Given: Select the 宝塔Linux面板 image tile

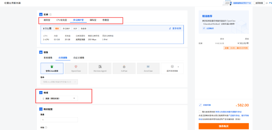Looking at the screenshot, I should tap(52, 68).
